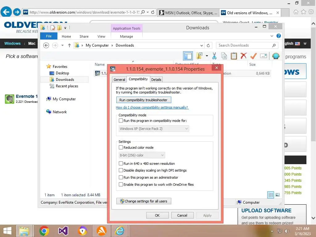Image resolution: width=316 pixels, height=237 pixels.
Task: Open the browser autocomplete dropdown arrow
Action: [148, 12]
